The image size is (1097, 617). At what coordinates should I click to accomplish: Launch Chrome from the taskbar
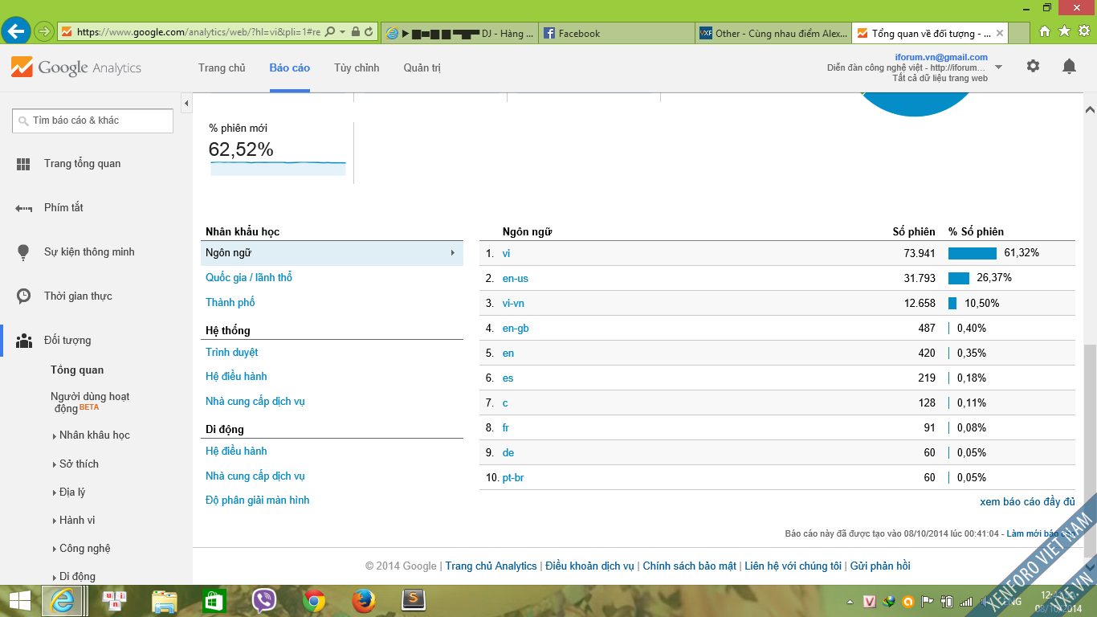point(314,601)
